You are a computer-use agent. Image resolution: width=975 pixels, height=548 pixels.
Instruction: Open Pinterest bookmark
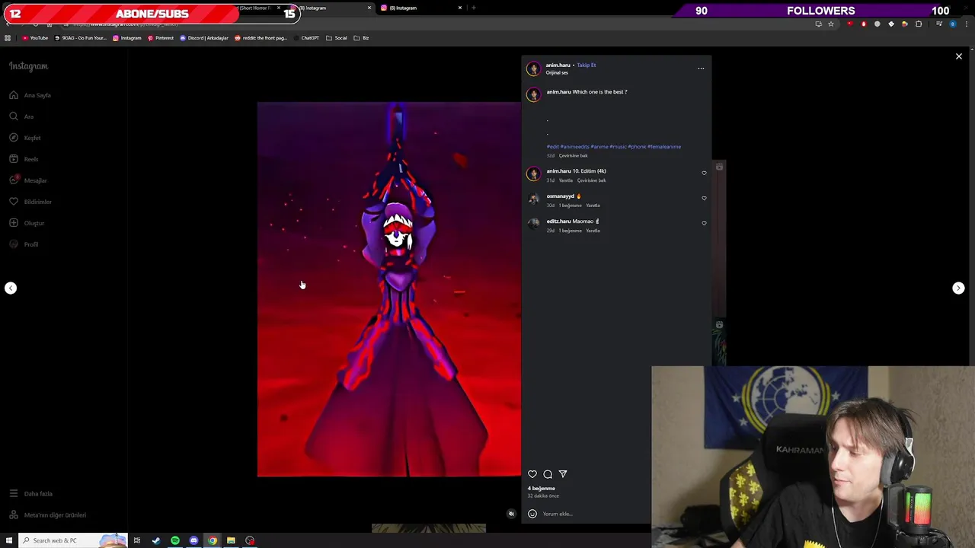[x=161, y=38]
